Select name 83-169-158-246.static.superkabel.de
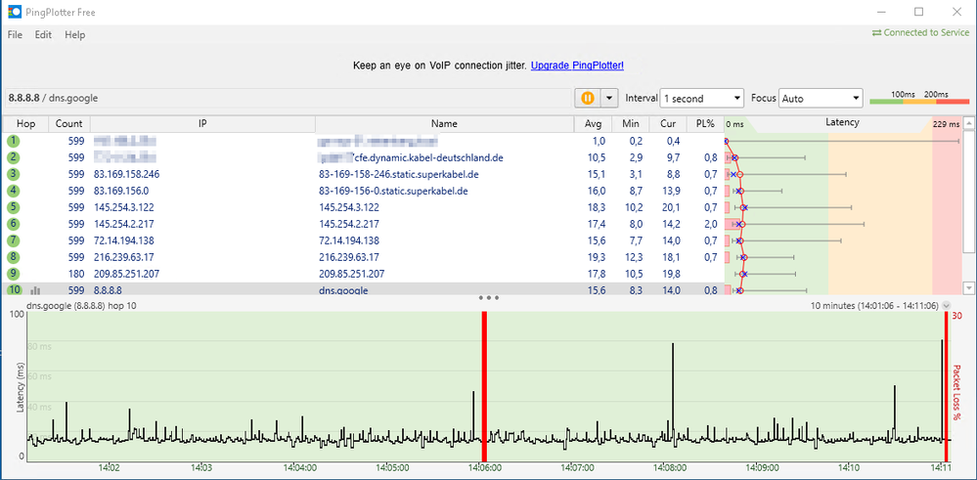 [x=399, y=174]
